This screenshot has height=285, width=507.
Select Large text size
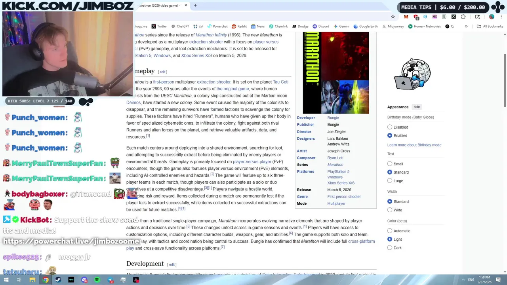pyautogui.click(x=390, y=180)
